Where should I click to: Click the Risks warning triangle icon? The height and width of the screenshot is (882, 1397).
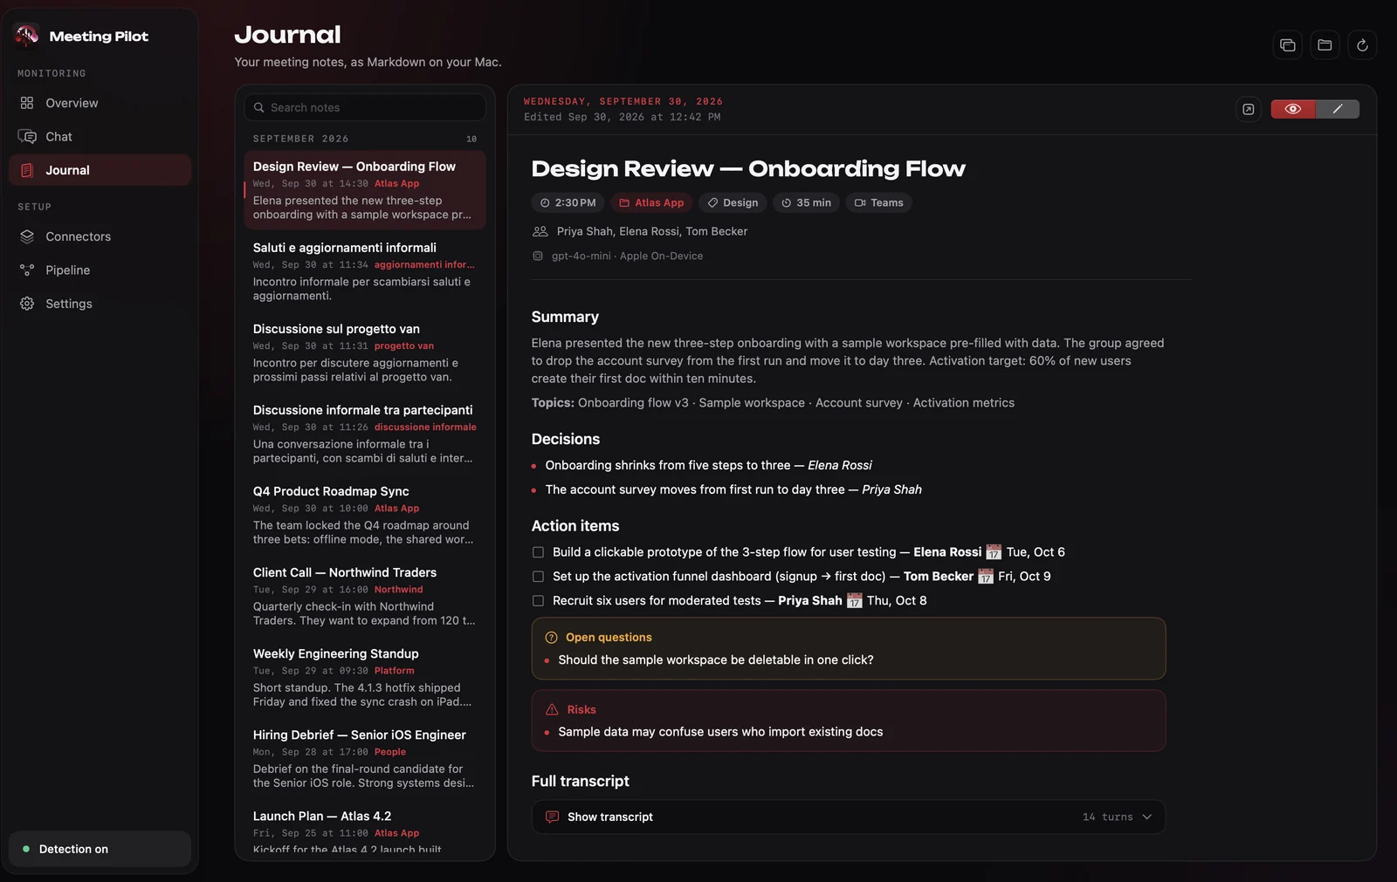pos(552,709)
